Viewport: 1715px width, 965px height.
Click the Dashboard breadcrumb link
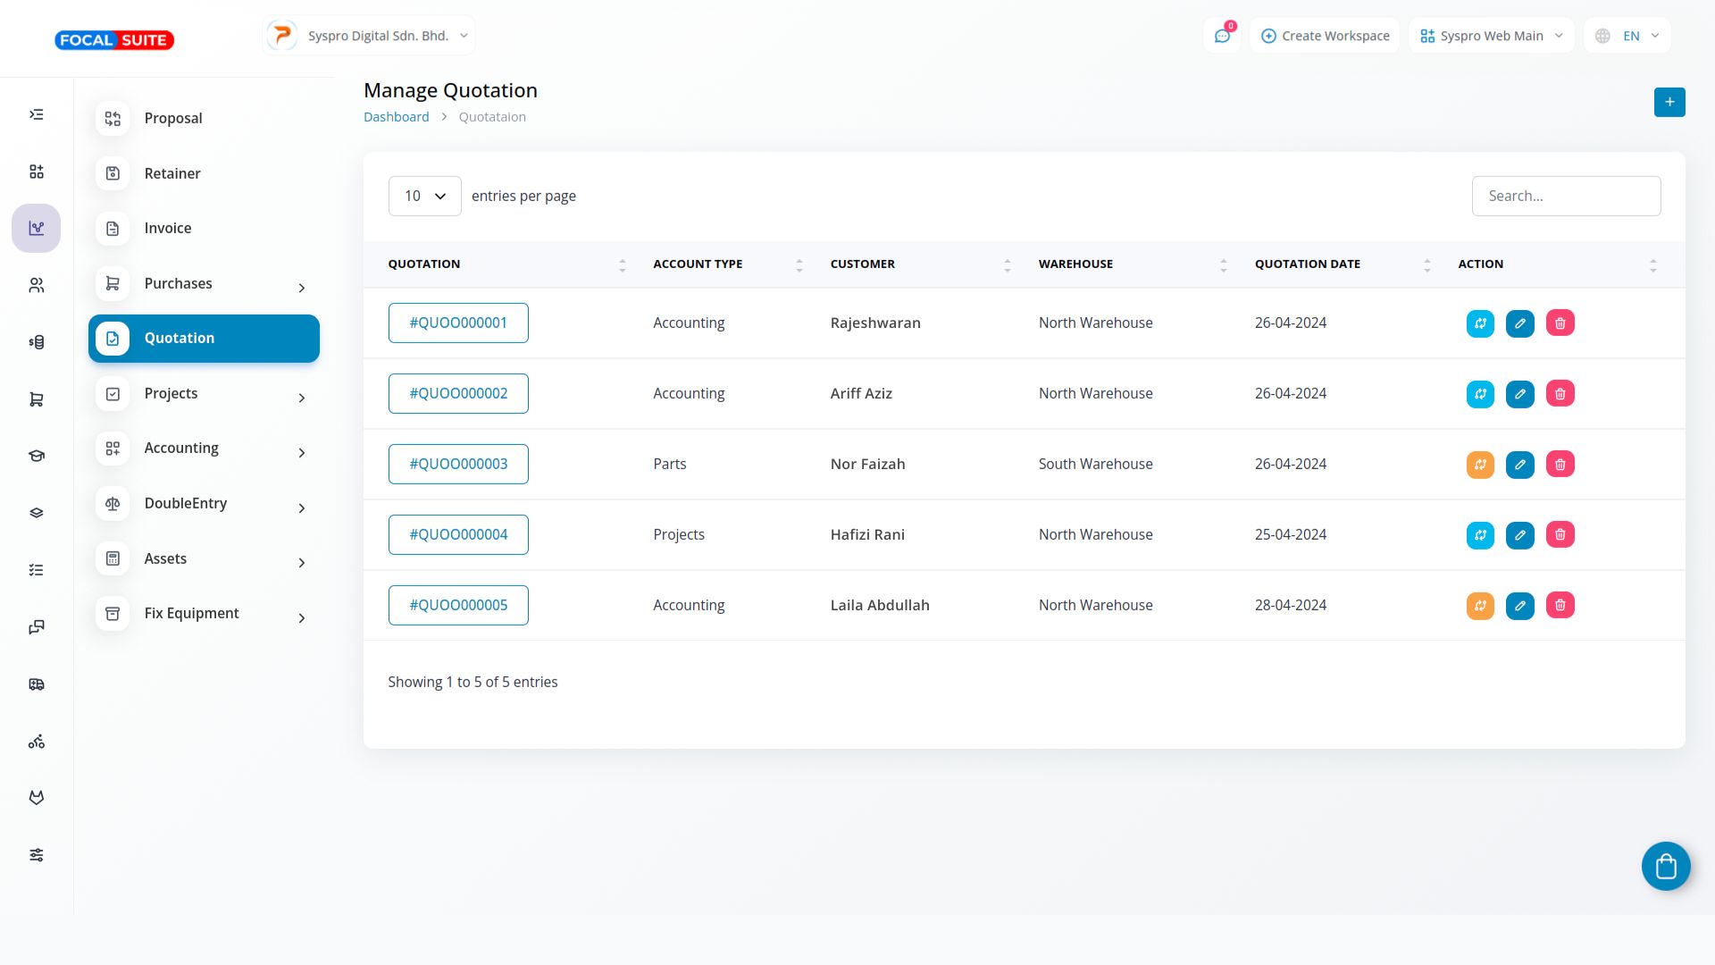(396, 117)
